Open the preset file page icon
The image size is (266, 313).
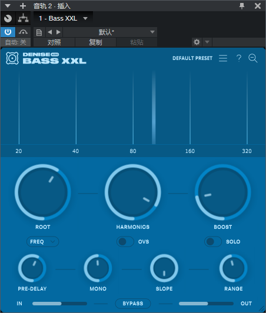click(39, 32)
